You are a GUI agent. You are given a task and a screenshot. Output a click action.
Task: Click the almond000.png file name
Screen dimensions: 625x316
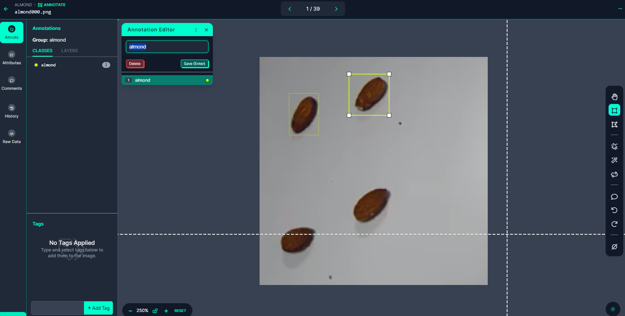pyautogui.click(x=33, y=12)
